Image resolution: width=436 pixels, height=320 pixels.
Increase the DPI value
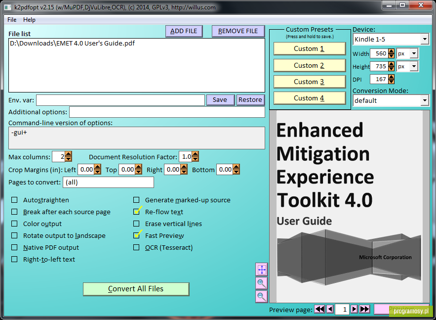point(391,77)
